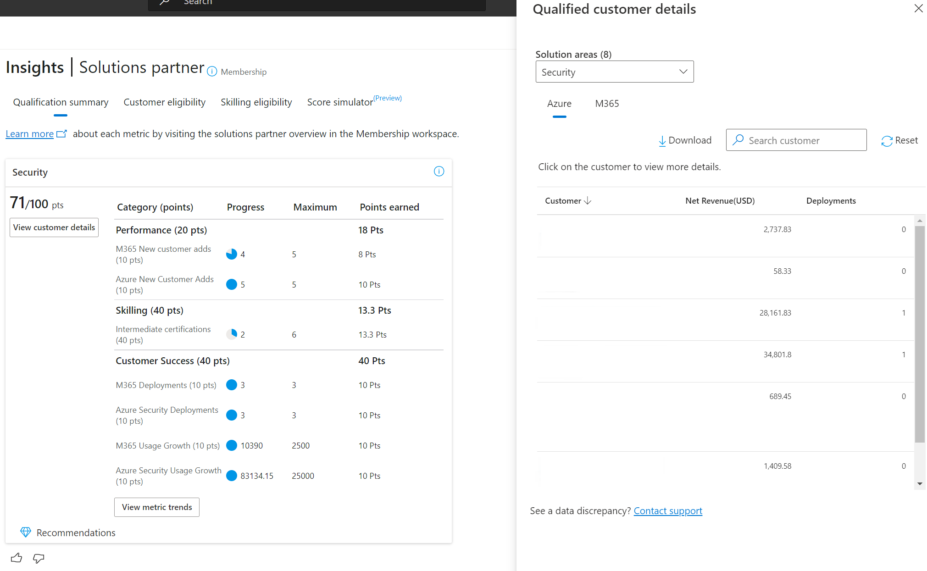Viewport: 927px width, 571px height.
Task: Click the thumbs down feedback icon
Action: tap(38, 558)
